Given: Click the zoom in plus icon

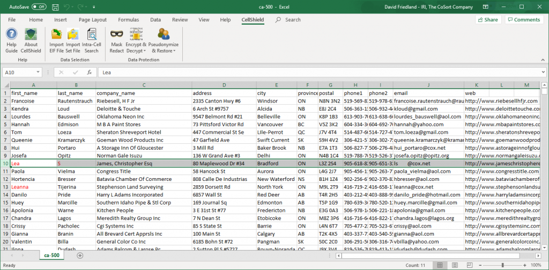Looking at the screenshot, I should (525, 265).
